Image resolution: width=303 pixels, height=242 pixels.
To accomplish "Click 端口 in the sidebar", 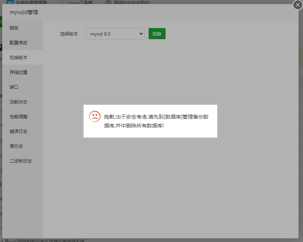I will [14, 87].
